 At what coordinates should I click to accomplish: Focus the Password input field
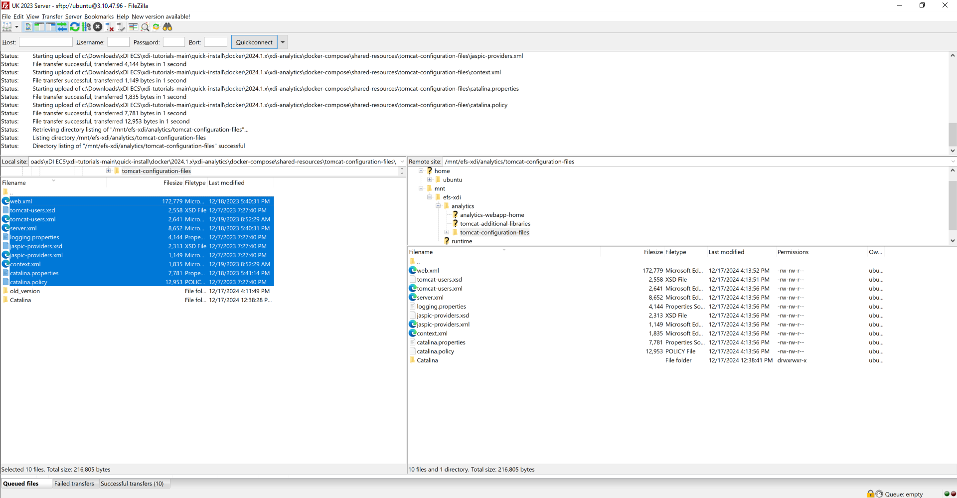point(174,42)
